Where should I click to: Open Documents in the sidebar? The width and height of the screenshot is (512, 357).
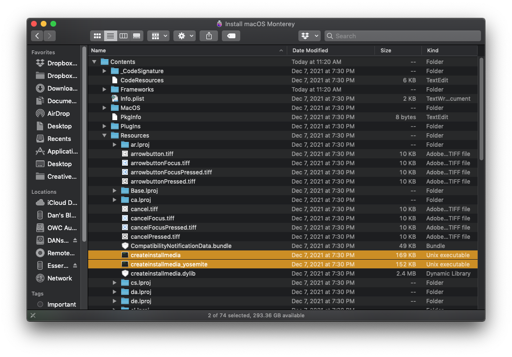point(57,101)
